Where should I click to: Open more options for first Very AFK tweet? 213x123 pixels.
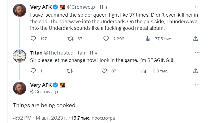197,7
